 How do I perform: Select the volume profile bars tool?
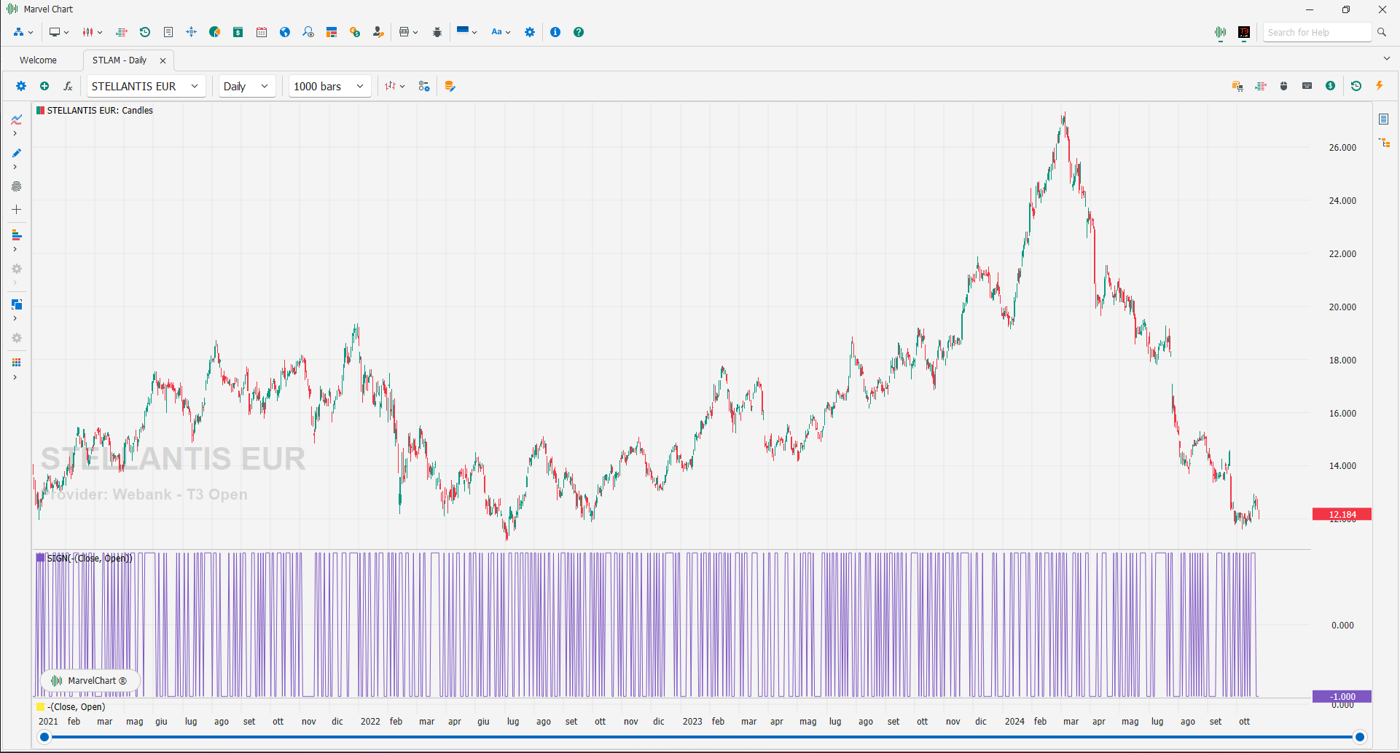(16, 235)
